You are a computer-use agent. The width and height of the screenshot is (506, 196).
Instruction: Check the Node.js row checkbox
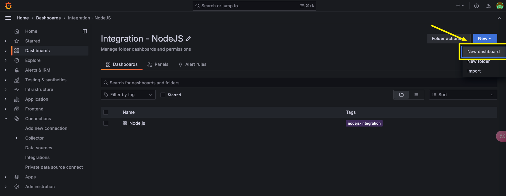pos(106,123)
